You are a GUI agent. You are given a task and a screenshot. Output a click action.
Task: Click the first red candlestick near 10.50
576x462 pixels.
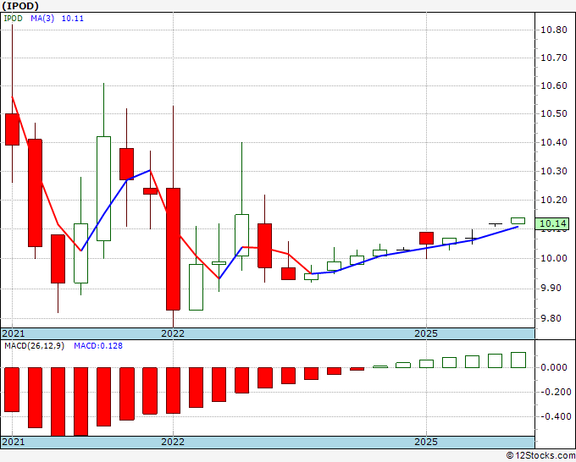pyautogui.click(x=12, y=129)
